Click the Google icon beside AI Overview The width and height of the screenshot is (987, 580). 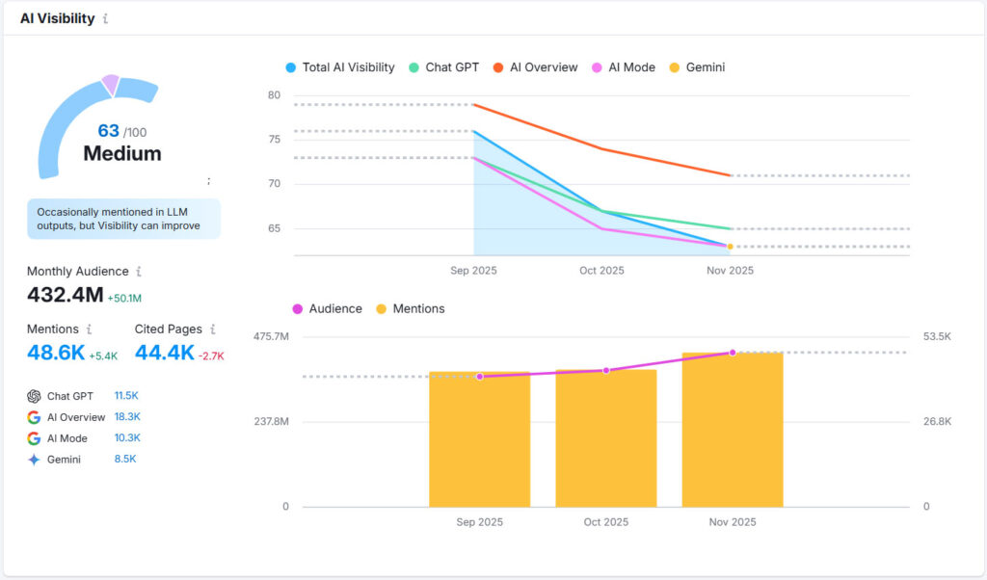34,417
